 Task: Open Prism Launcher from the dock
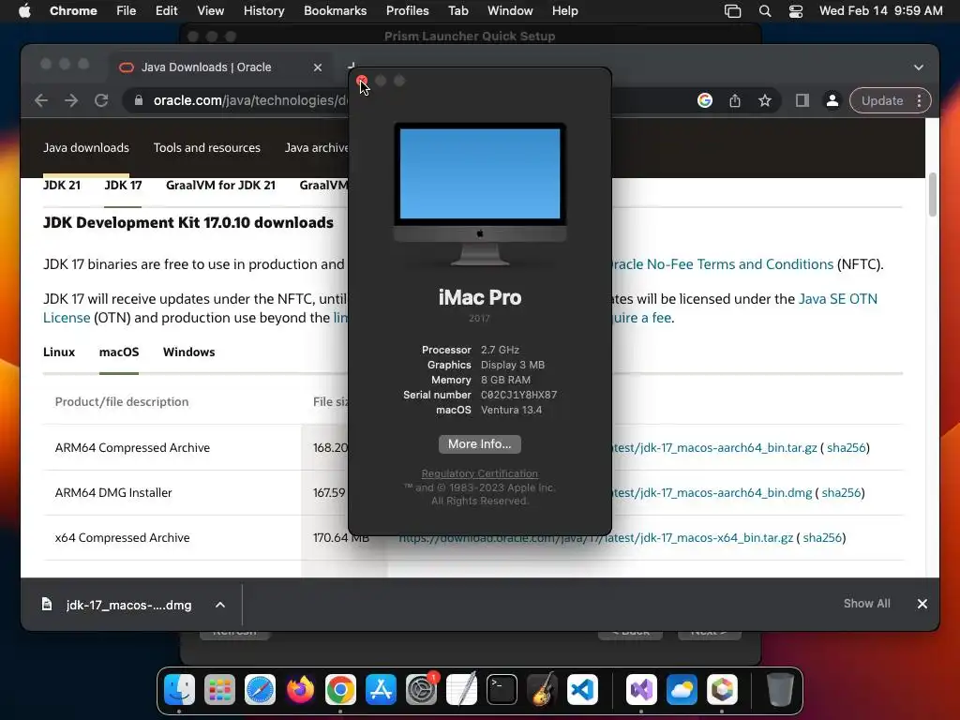click(x=722, y=689)
